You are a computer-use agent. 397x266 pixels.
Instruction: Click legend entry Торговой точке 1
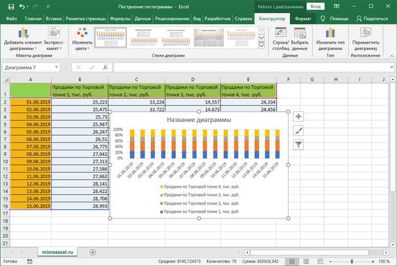(200, 212)
